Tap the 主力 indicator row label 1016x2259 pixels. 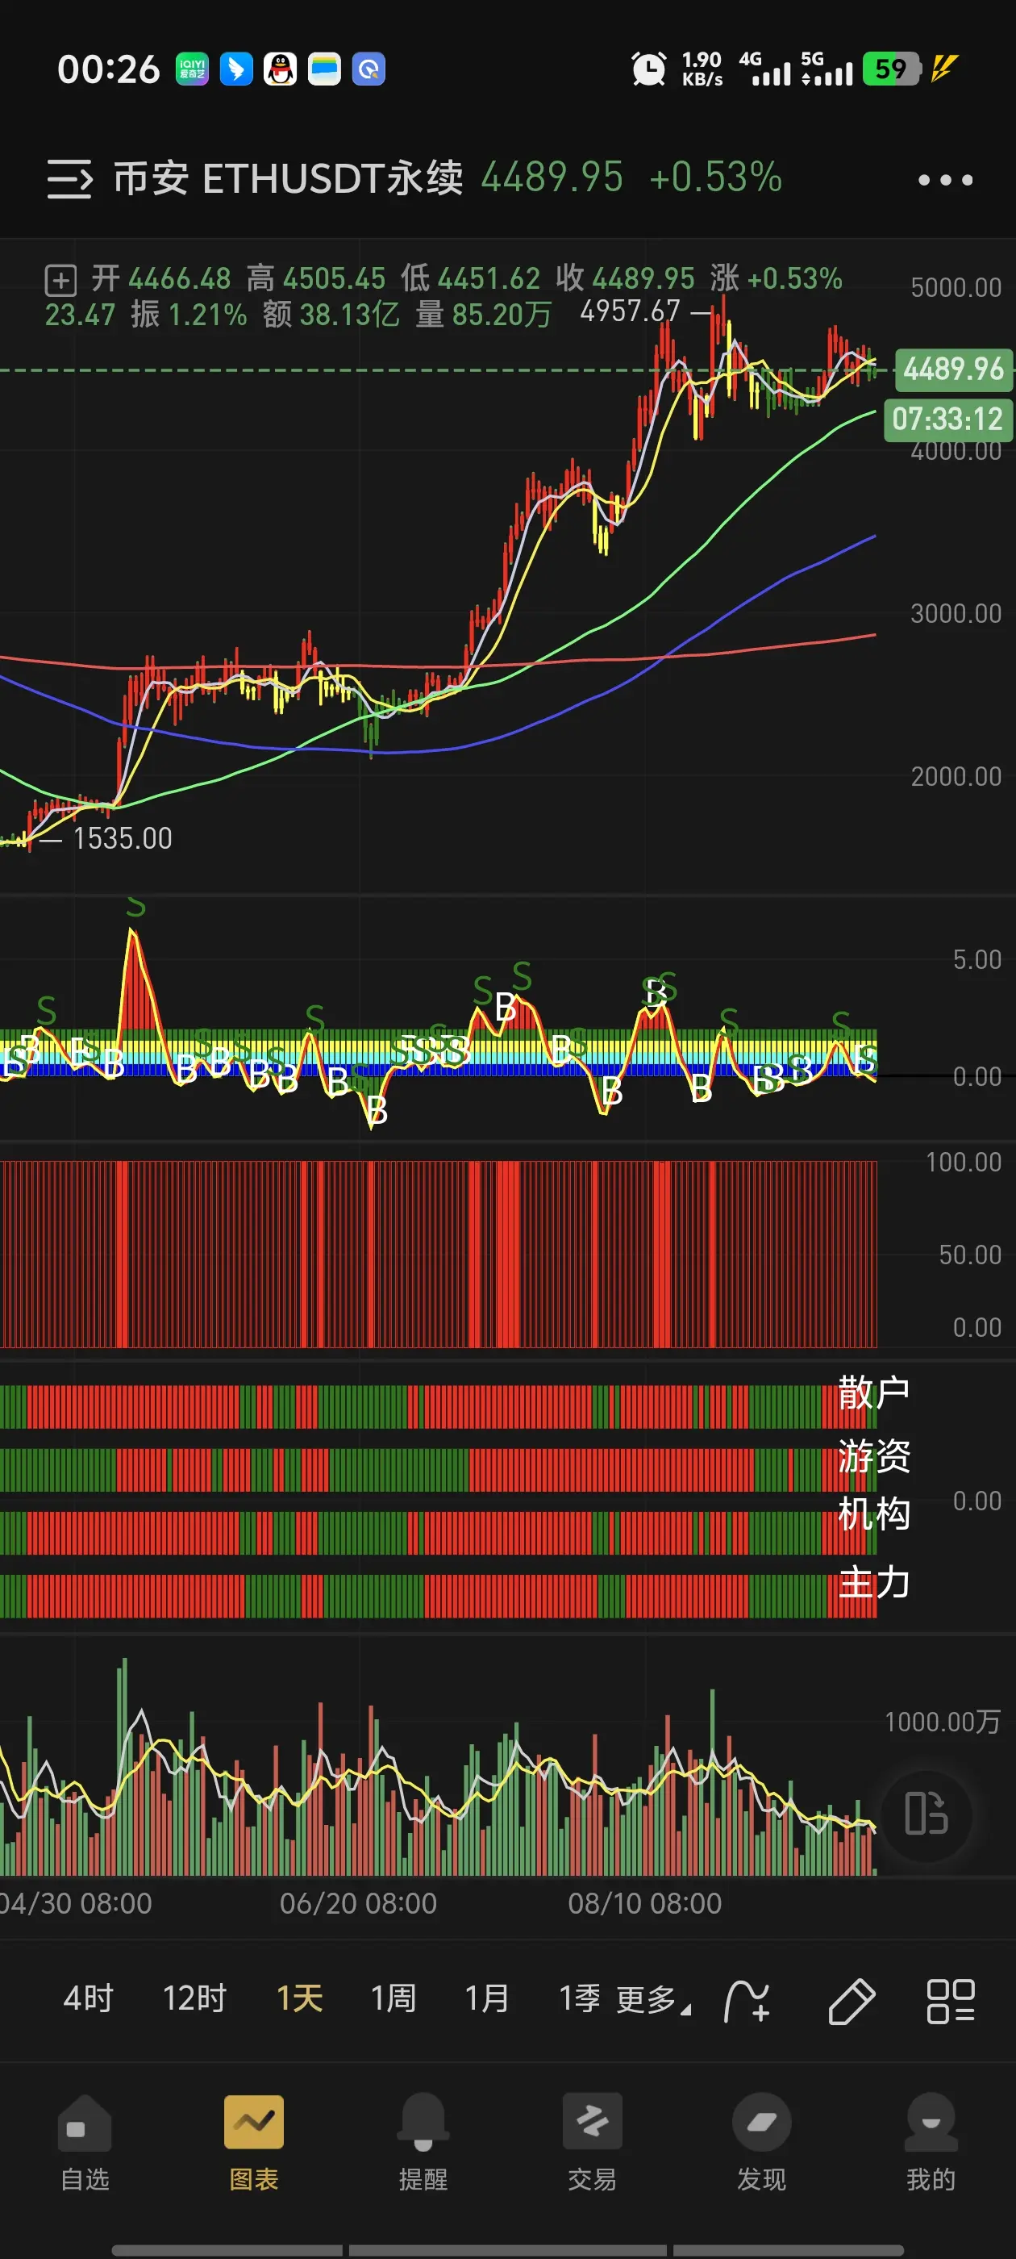[874, 1582]
